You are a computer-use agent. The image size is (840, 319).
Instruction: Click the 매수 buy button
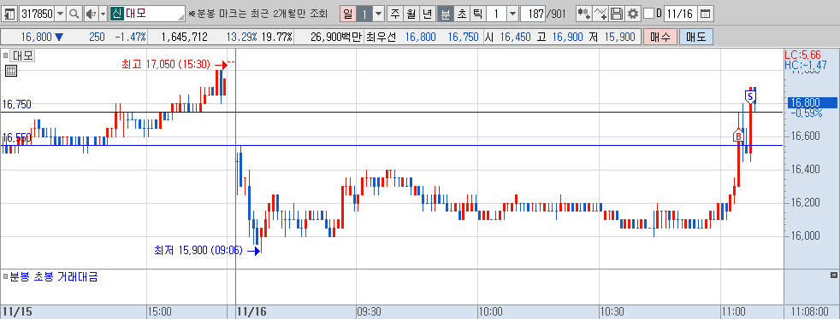coord(660,37)
